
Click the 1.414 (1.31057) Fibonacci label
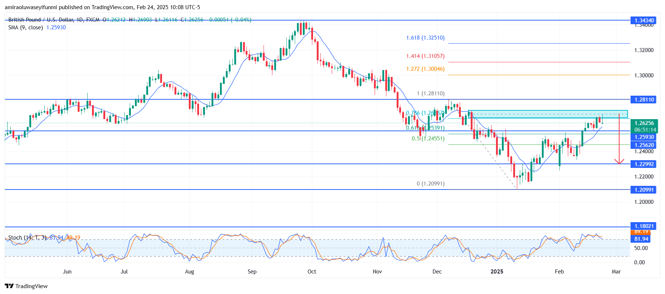tap(425, 56)
